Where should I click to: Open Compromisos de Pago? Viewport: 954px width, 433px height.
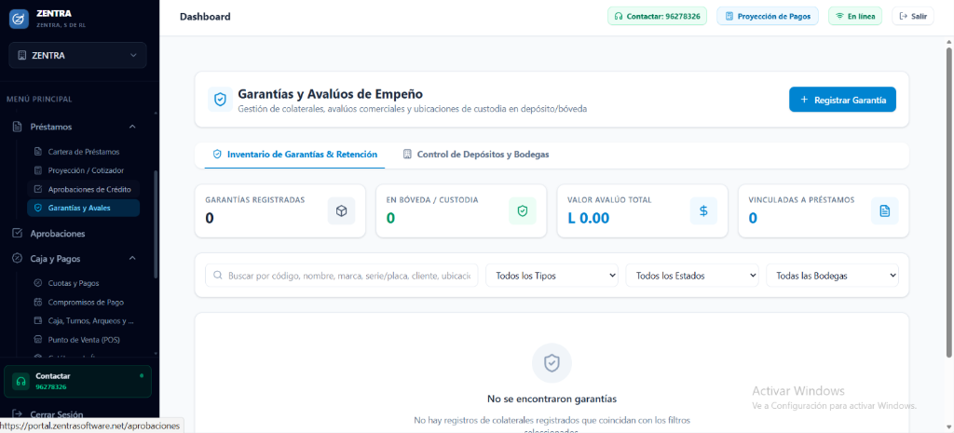click(84, 302)
